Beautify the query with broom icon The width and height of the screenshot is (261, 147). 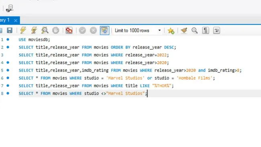point(184,31)
